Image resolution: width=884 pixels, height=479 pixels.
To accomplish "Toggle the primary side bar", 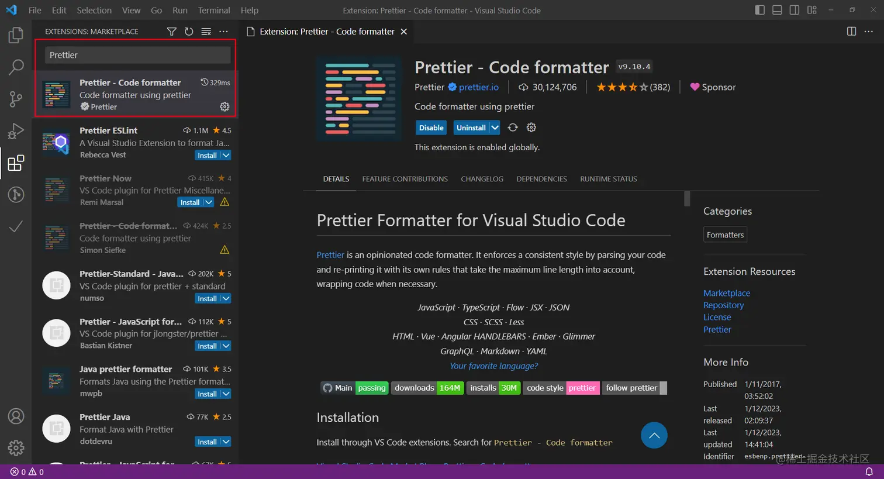I will click(759, 10).
